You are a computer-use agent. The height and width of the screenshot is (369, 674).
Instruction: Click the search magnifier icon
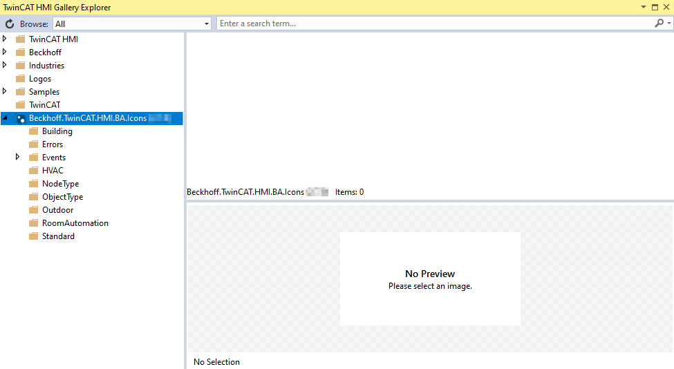tap(659, 23)
